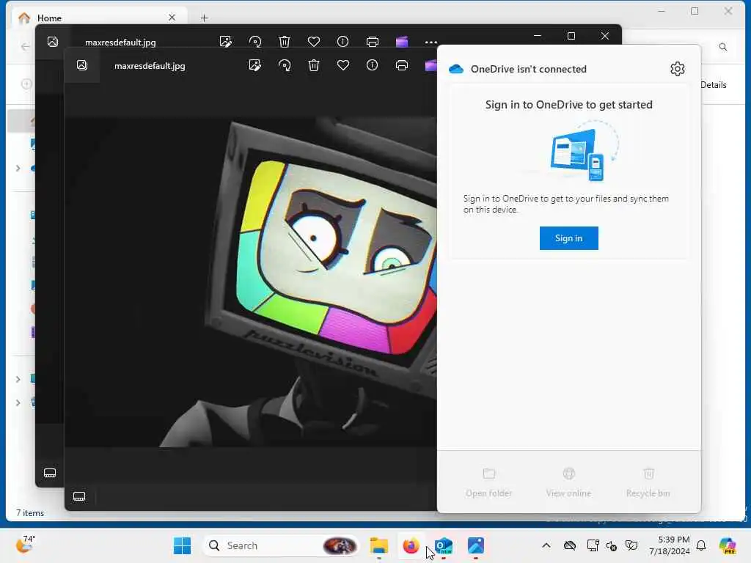The image size is (751, 563).
Task: Open Outlook from the taskbar
Action: point(444,545)
